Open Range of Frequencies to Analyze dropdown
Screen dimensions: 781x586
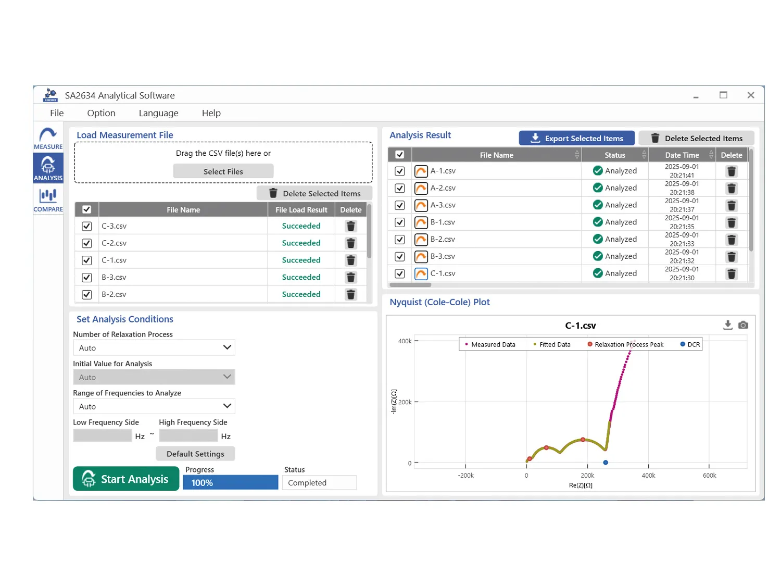tap(154, 406)
